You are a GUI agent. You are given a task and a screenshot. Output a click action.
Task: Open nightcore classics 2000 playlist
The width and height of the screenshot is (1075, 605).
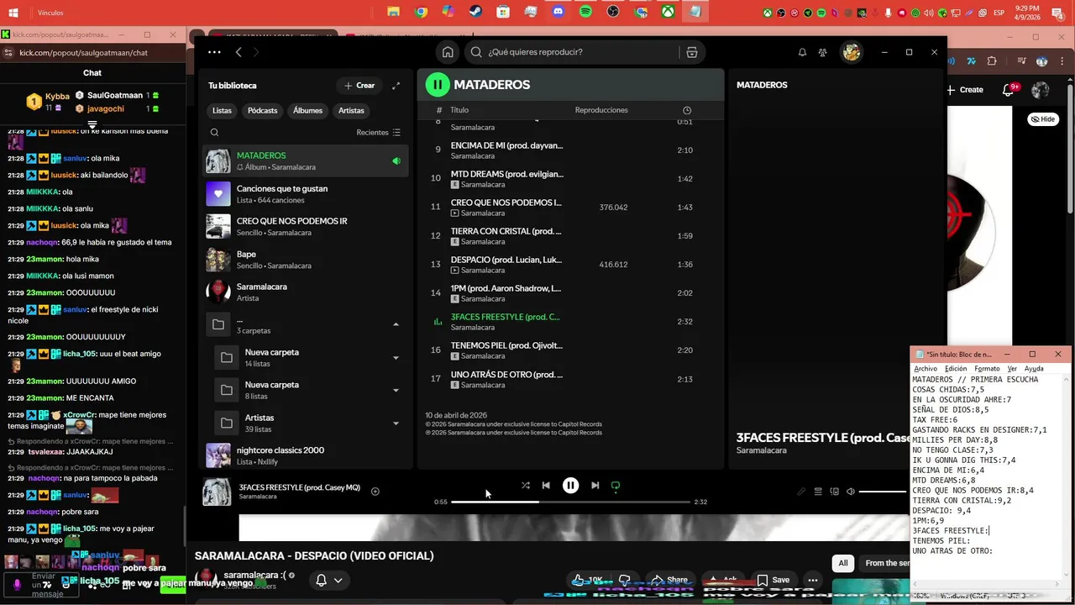click(x=306, y=455)
